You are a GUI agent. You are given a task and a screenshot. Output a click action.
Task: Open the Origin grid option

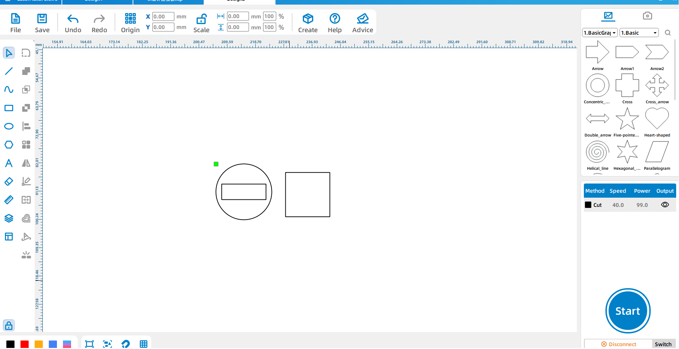pos(130,18)
